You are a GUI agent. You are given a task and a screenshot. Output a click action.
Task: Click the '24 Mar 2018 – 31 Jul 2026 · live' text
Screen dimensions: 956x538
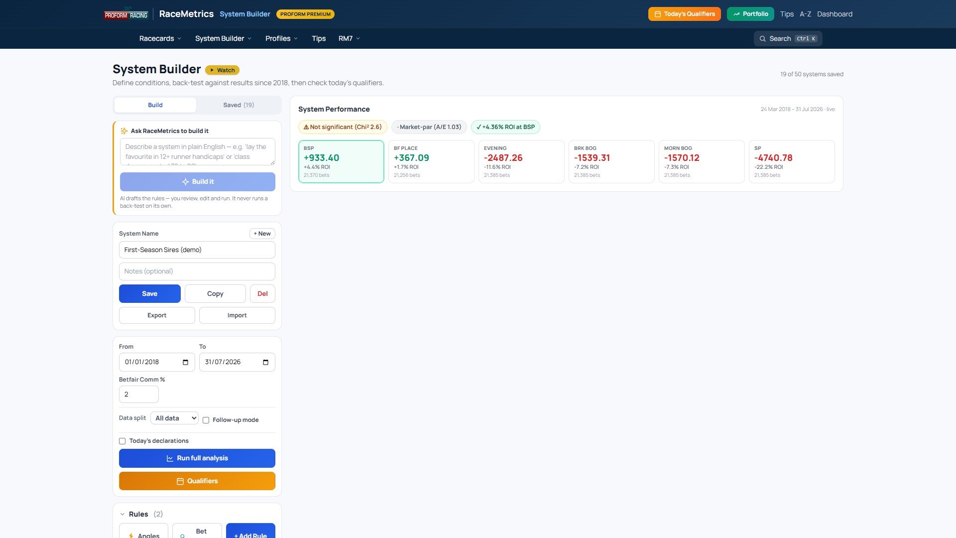[x=798, y=109]
